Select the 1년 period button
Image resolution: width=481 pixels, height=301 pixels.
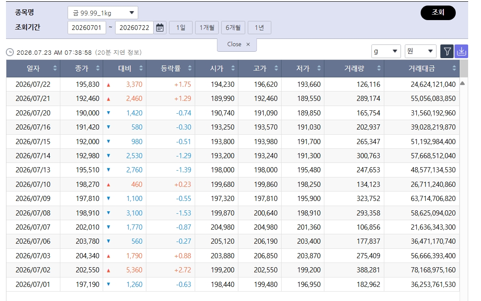(x=259, y=28)
